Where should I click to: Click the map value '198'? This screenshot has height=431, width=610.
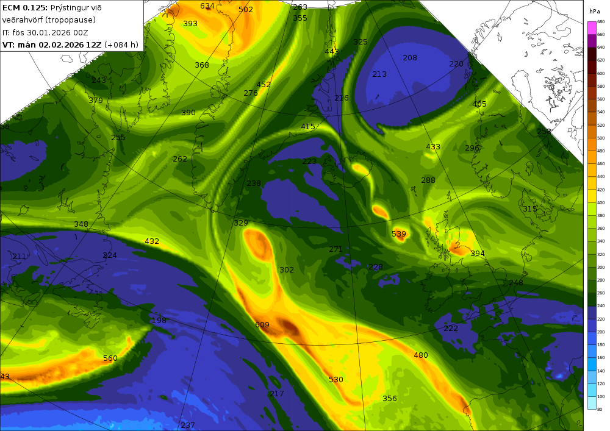coord(159,321)
